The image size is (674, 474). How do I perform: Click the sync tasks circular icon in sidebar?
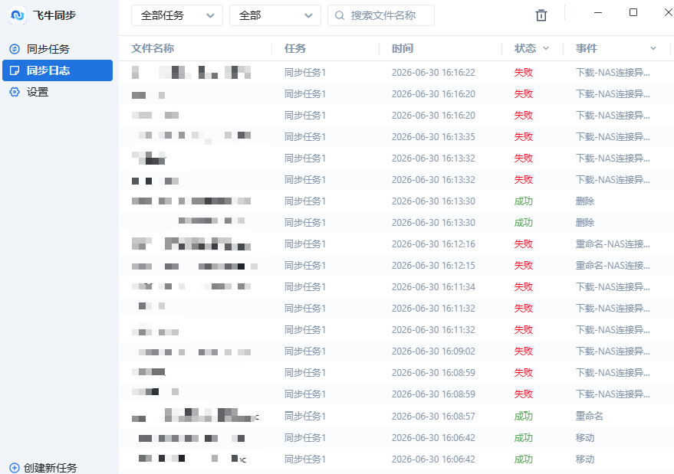[x=15, y=49]
